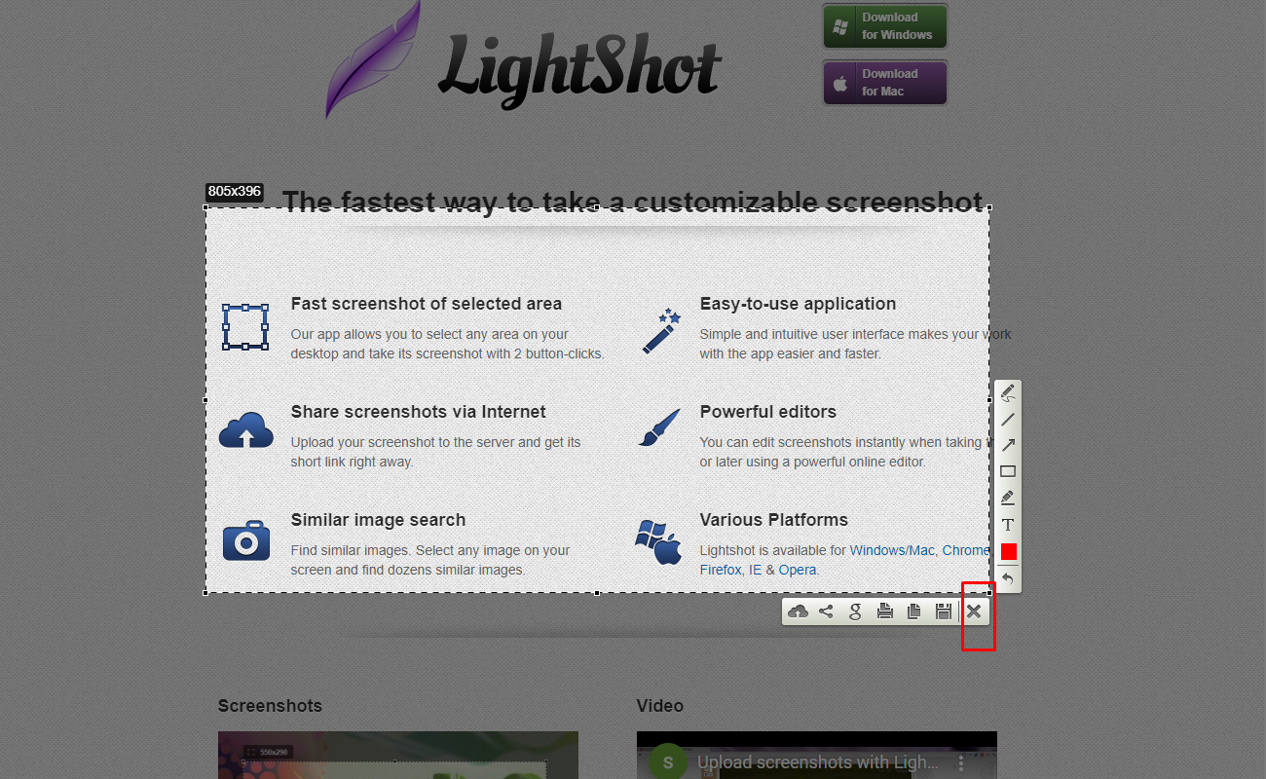Search similar images on Google
This screenshot has width=1266, height=779.
(x=855, y=612)
